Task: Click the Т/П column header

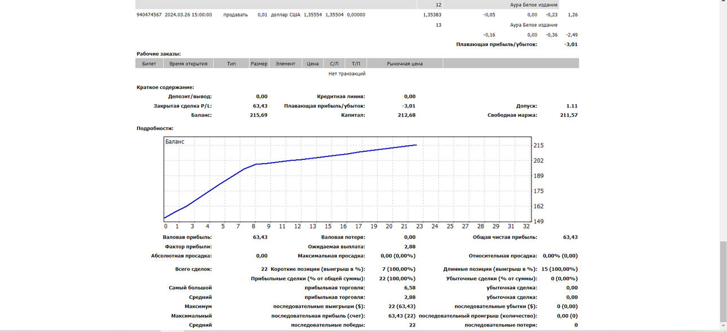Action: click(x=356, y=64)
